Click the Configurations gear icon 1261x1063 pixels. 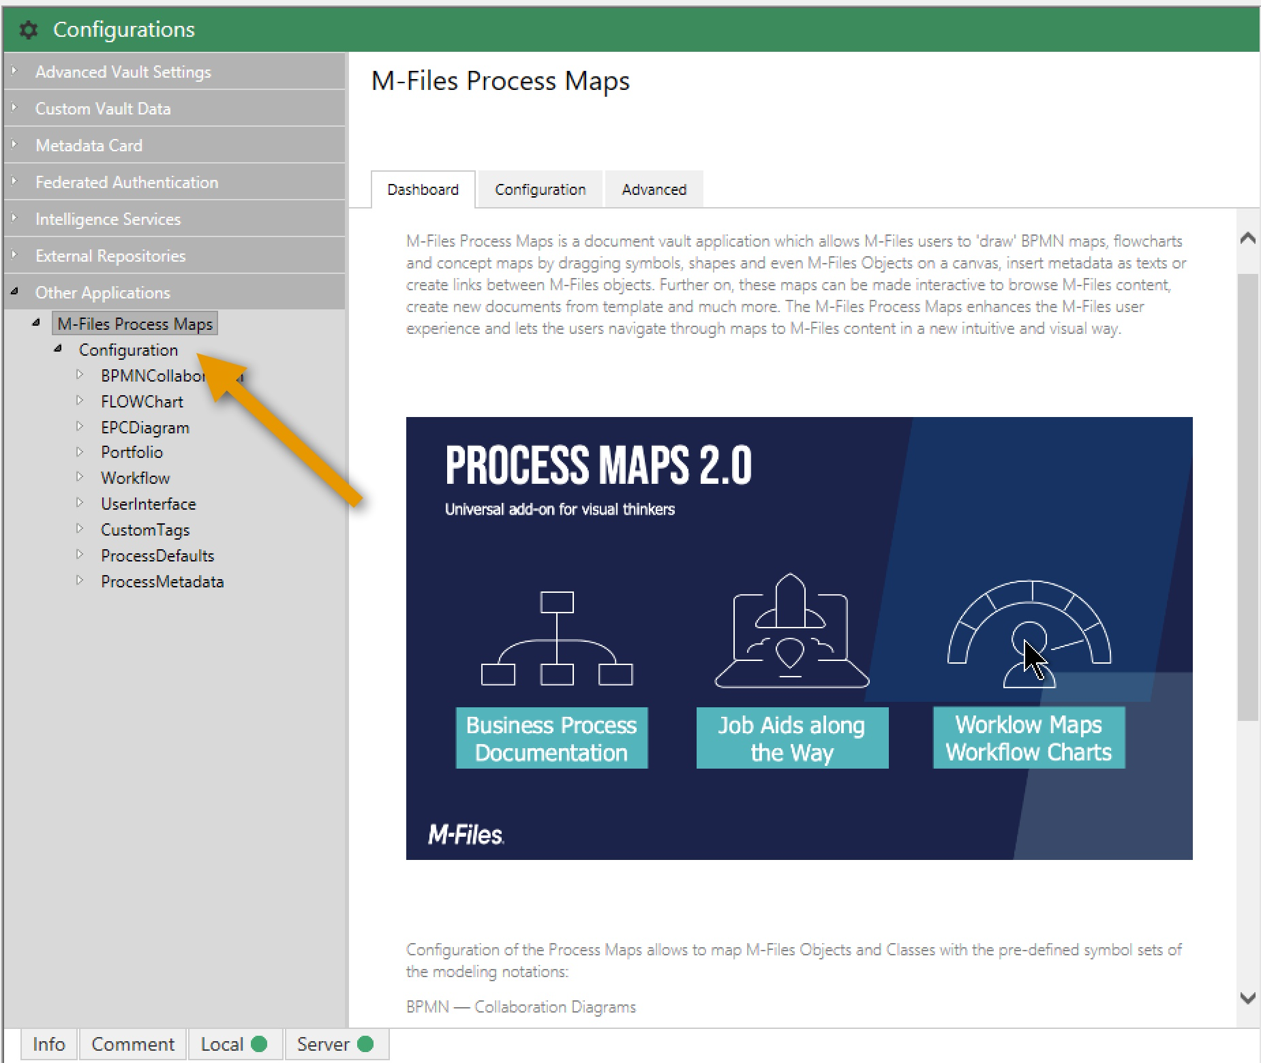pos(28,30)
